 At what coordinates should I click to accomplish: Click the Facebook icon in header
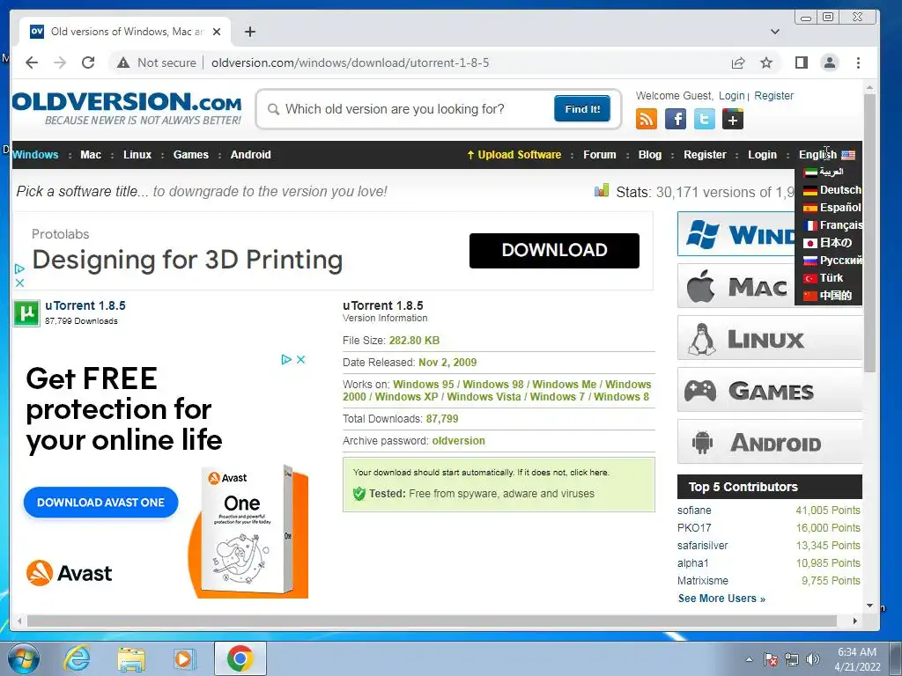(x=676, y=119)
